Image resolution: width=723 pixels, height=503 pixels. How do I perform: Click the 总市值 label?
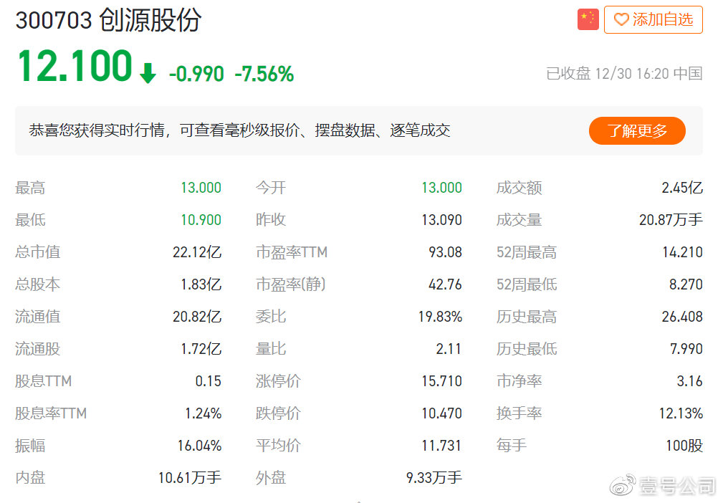tap(37, 252)
